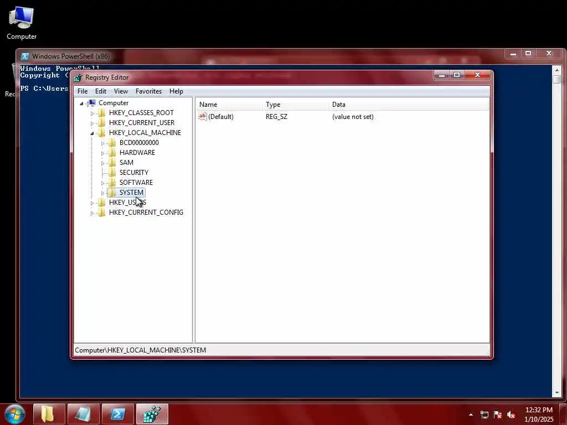The width and height of the screenshot is (567, 425).
Task: Open the Action Center flag icon
Action: (498, 414)
